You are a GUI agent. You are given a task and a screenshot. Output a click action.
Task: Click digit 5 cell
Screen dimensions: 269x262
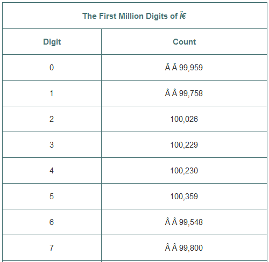pos(52,196)
